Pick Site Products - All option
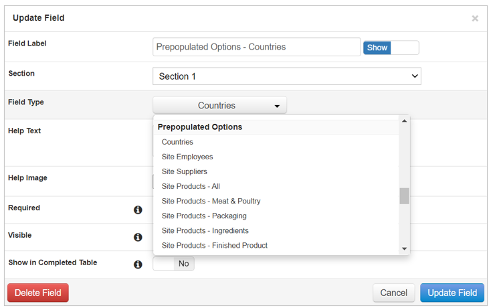The height and width of the screenshot is (308, 493). click(x=191, y=186)
